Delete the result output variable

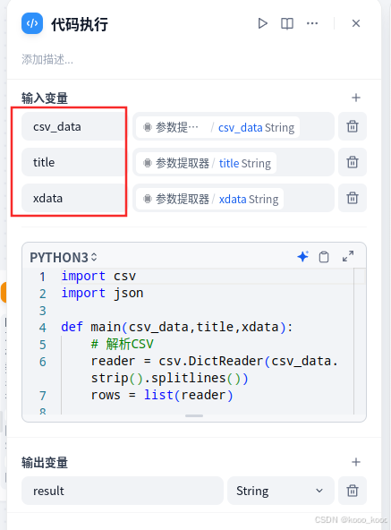tap(353, 491)
